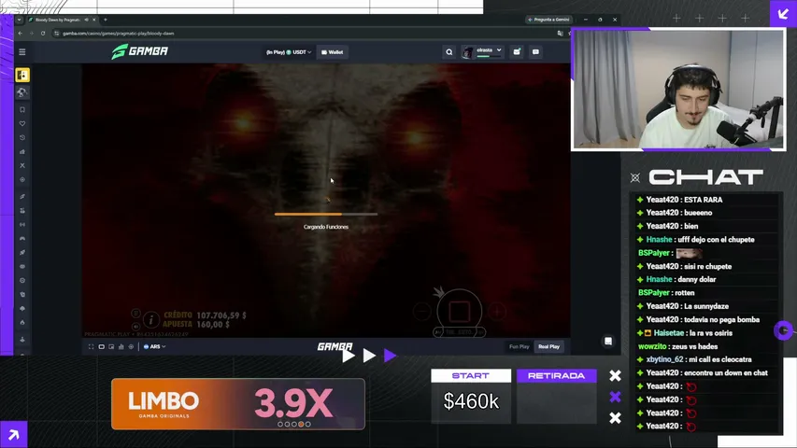Close the Bloody Dawn browser tab
The width and height of the screenshot is (797, 448).
point(94,20)
